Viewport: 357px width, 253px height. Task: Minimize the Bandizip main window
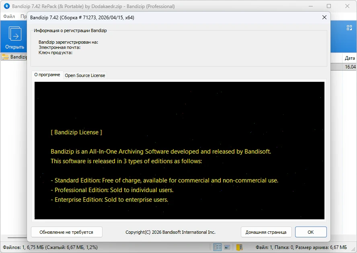(x=310, y=6)
